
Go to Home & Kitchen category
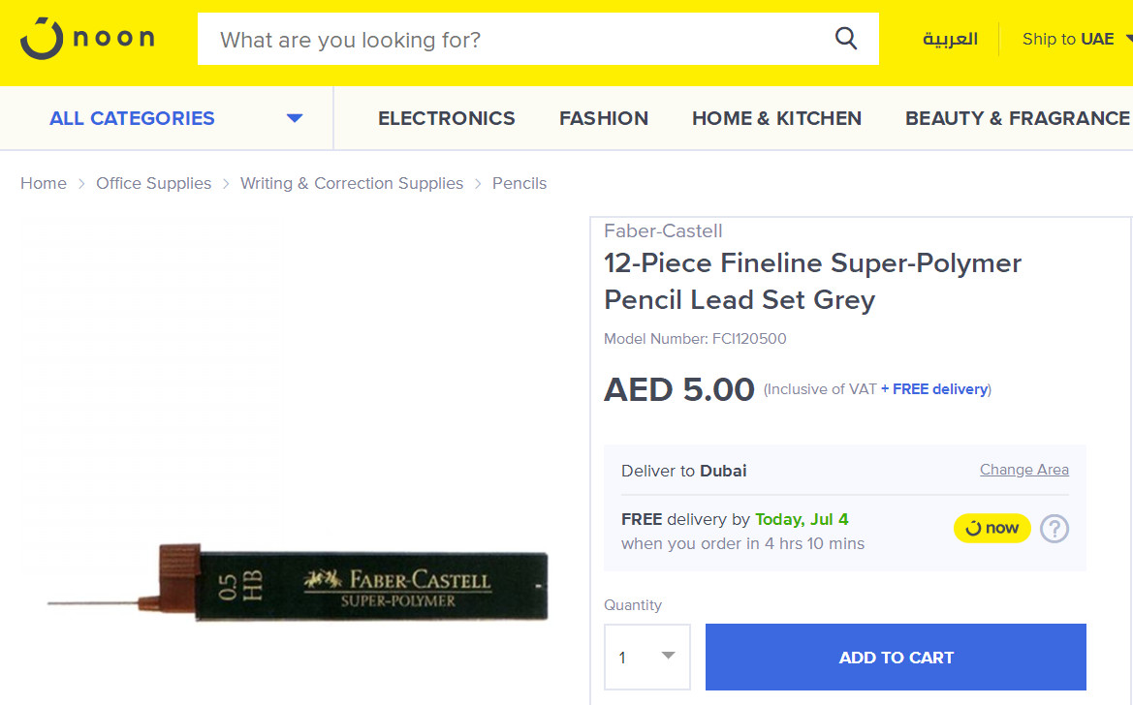point(776,118)
